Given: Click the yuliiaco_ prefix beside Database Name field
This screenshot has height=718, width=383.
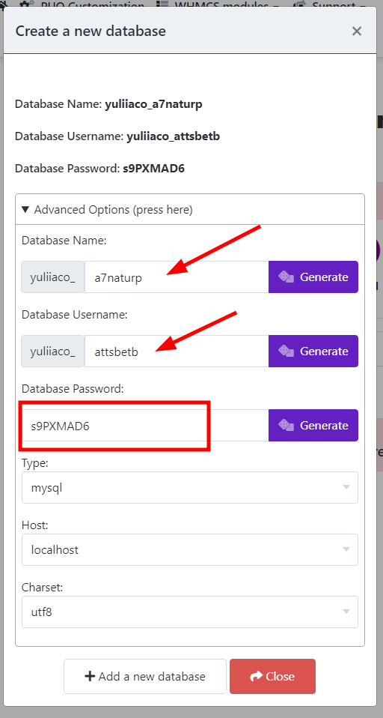Looking at the screenshot, I should 52,277.
